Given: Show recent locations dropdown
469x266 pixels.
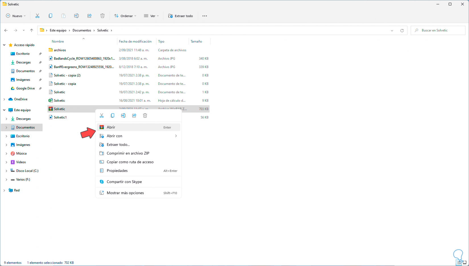Looking at the screenshot, I should (x=24, y=30).
